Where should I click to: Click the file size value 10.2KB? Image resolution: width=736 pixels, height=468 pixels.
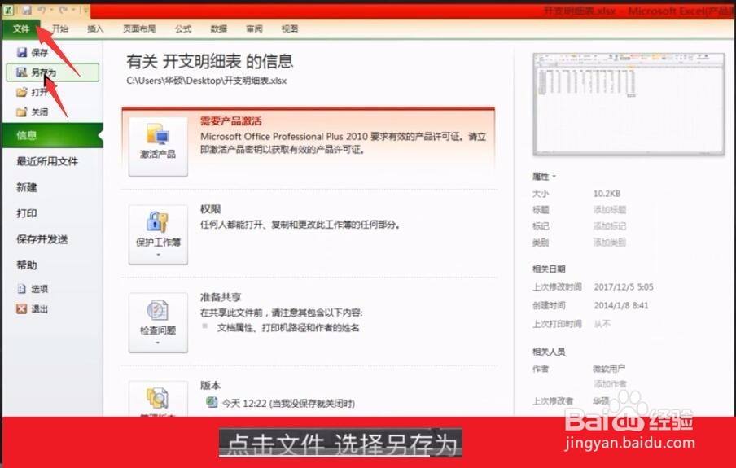[x=607, y=194]
